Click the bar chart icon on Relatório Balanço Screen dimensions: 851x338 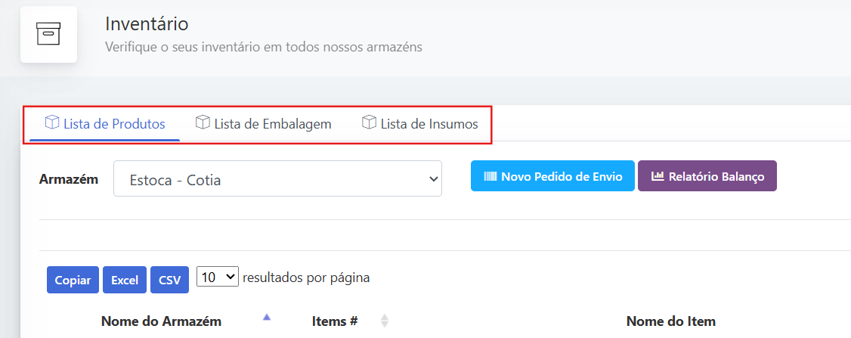tap(658, 176)
